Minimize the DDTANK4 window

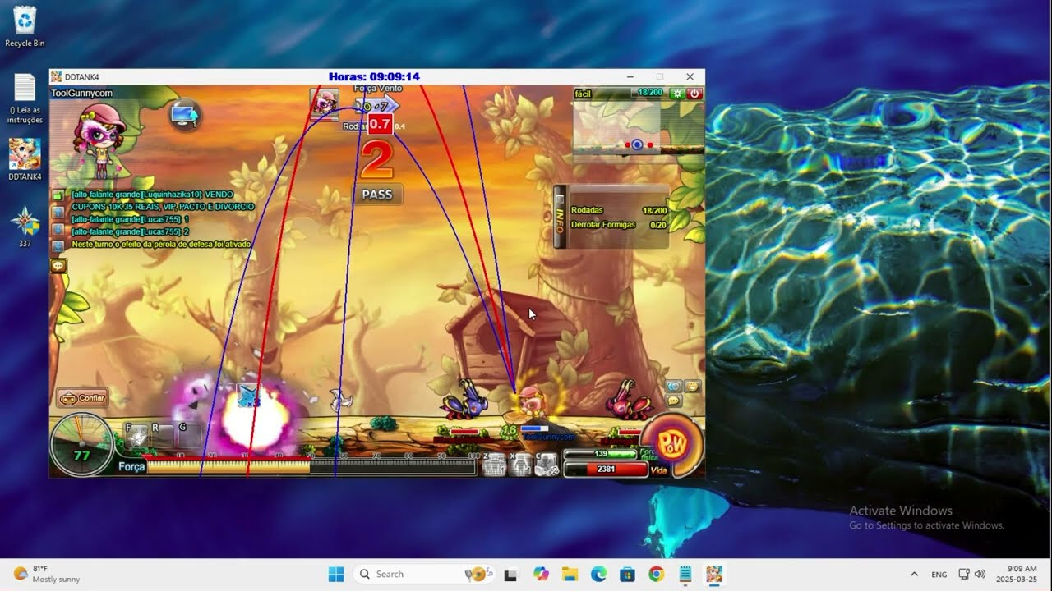click(630, 76)
